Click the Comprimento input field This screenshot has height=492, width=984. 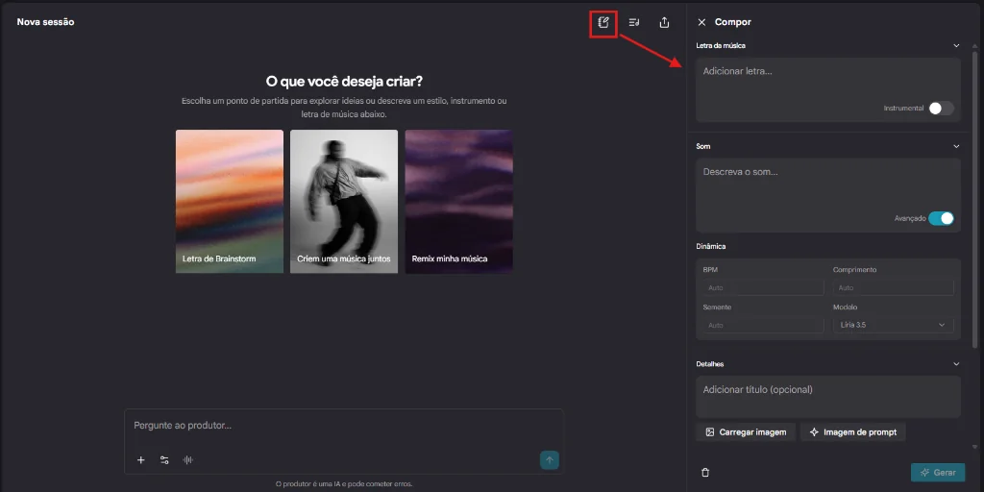click(893, 287)
